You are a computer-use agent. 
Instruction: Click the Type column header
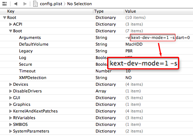click(109, 11)
